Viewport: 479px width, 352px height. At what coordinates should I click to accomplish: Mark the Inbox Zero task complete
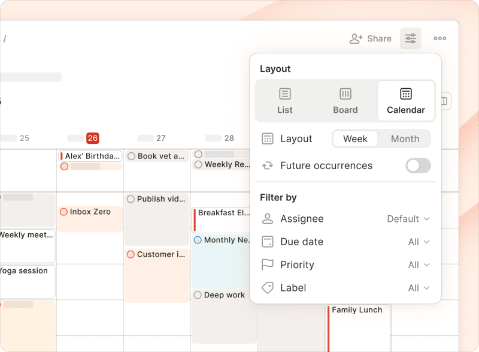click(63, 211)
